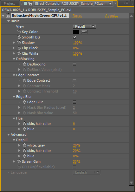Click the Screen Gain stopwatch icon
Screen dimensions: 135x192
(19, 161)
